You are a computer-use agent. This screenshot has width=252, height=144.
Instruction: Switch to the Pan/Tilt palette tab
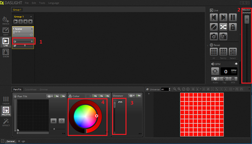click(17, 89)
